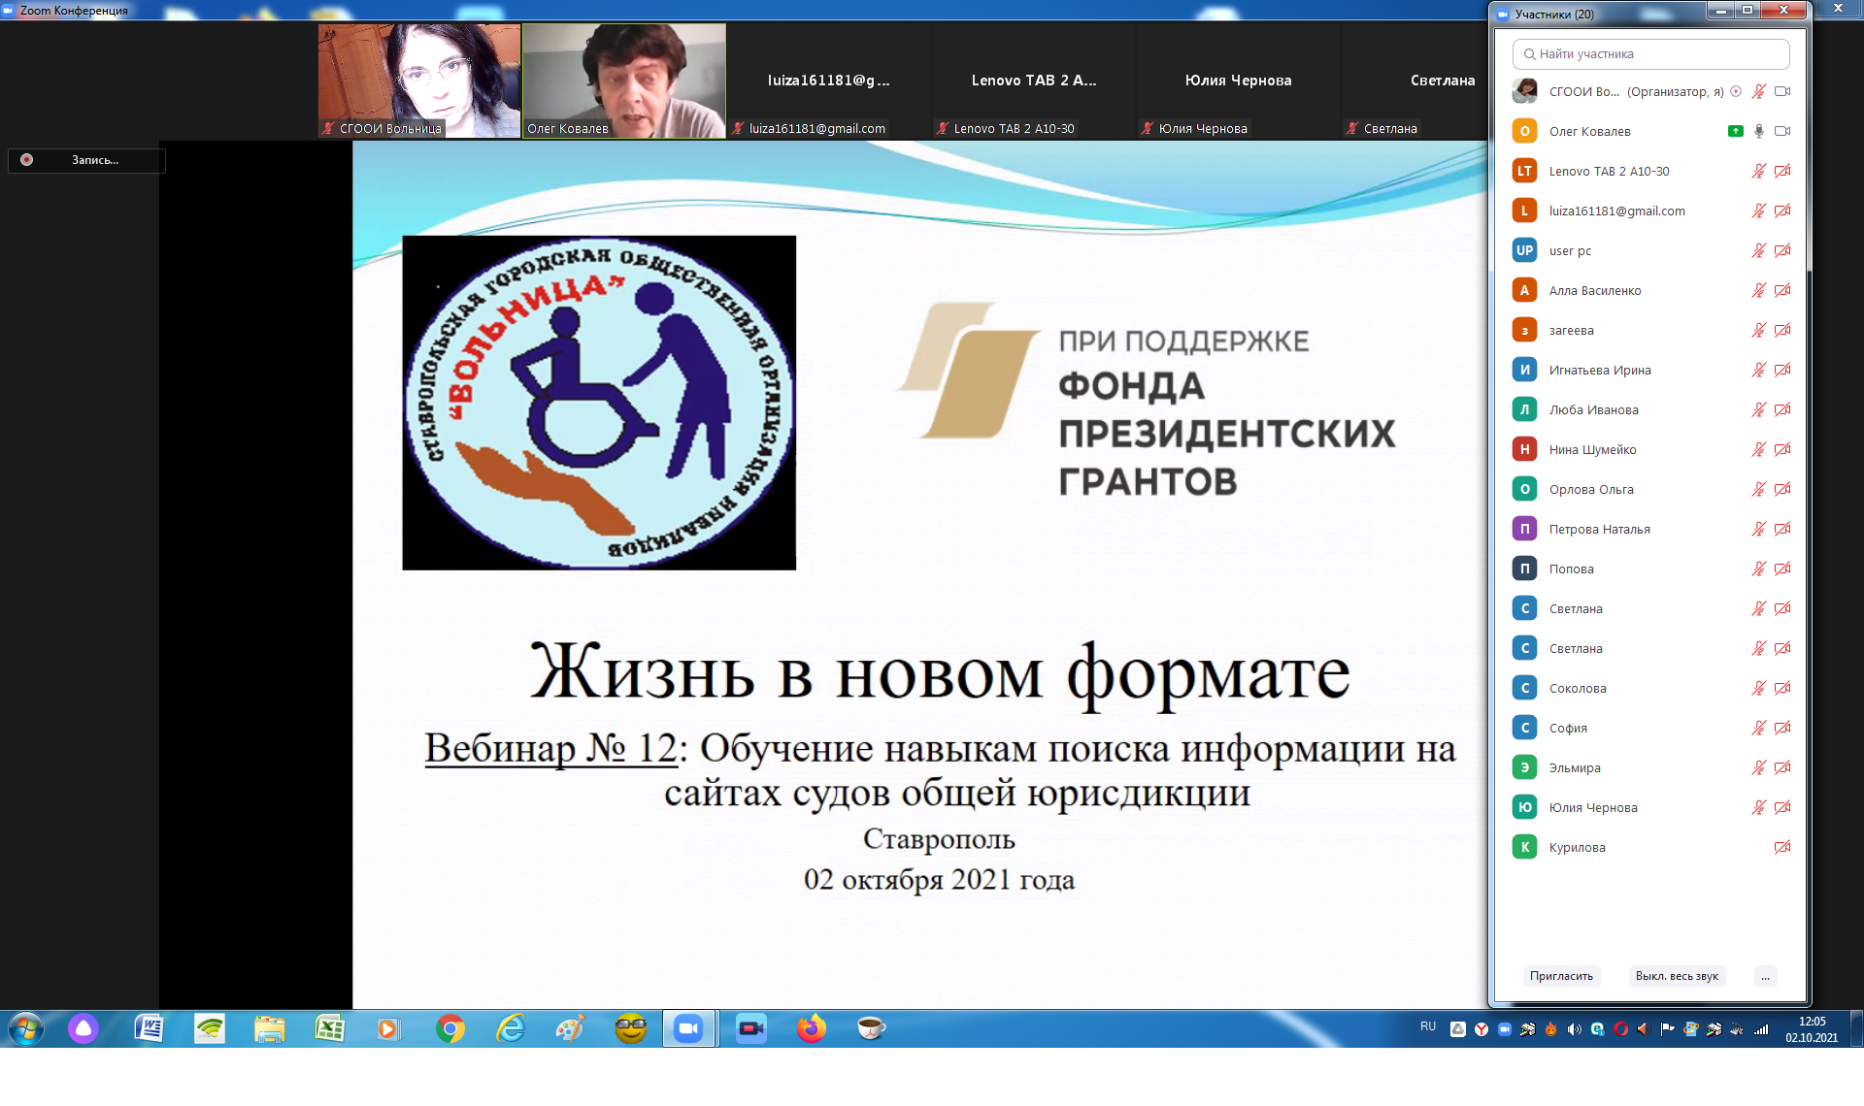Viewport: 1864px width, 1106px height.
Task: Open the coffee cup Java app in taskbar
Action: click(871, 1028)
